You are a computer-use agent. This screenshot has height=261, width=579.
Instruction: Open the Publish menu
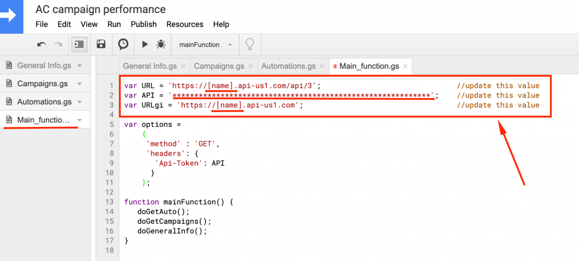pos(144,24)
